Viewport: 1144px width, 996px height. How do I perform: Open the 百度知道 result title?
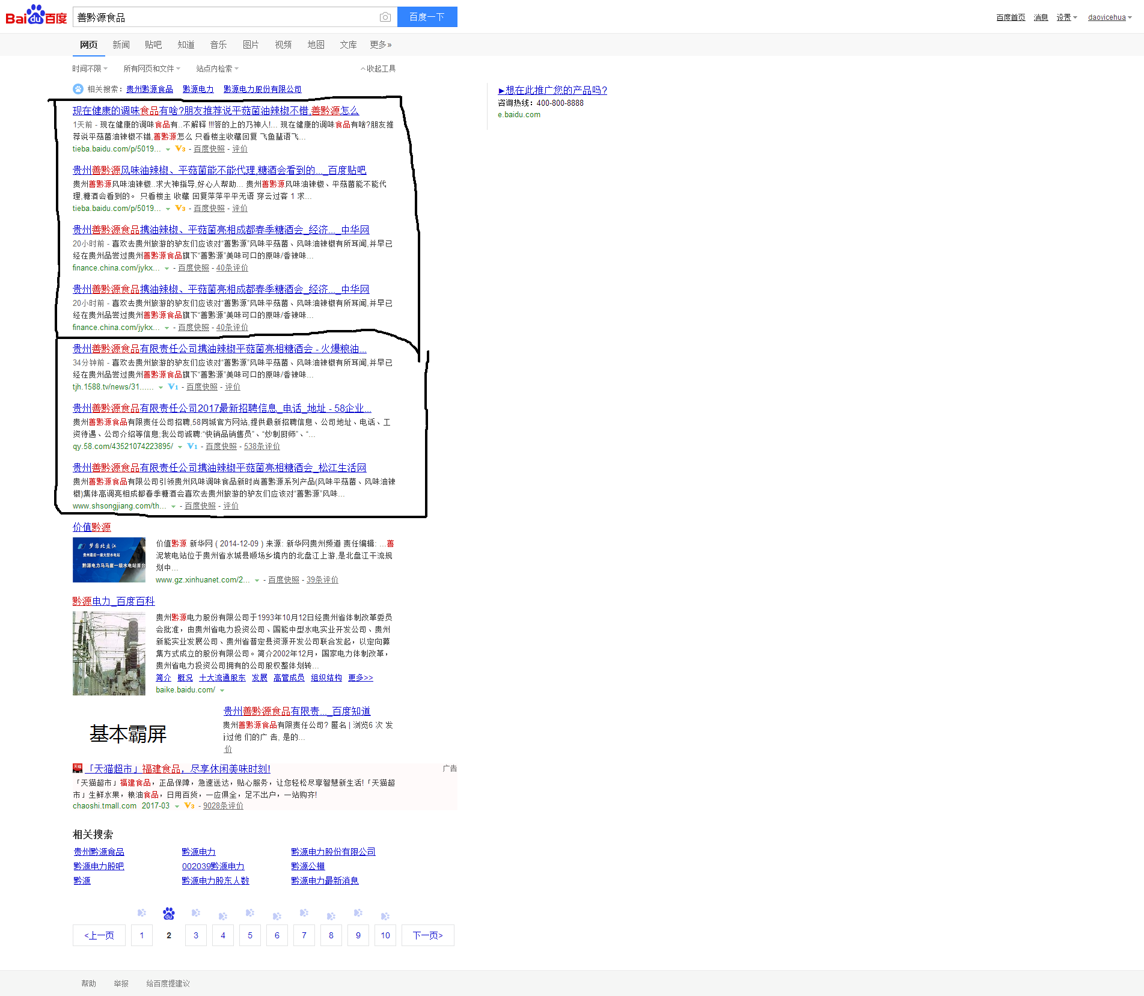tap(297, 711)
